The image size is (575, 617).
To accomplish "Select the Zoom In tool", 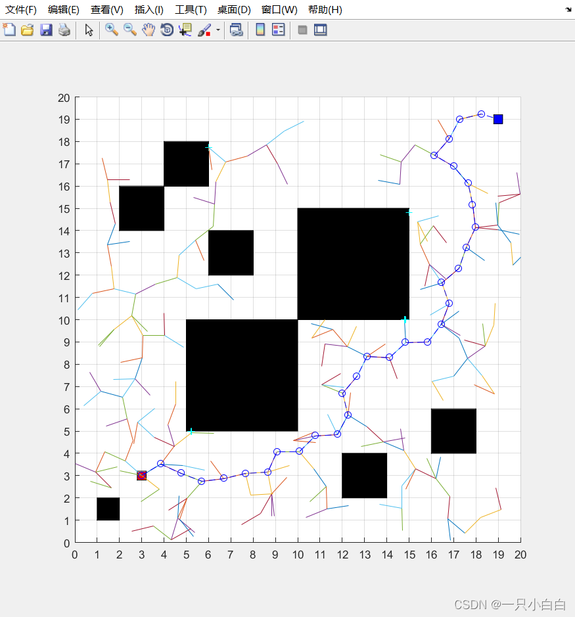I will pos(111,30).
